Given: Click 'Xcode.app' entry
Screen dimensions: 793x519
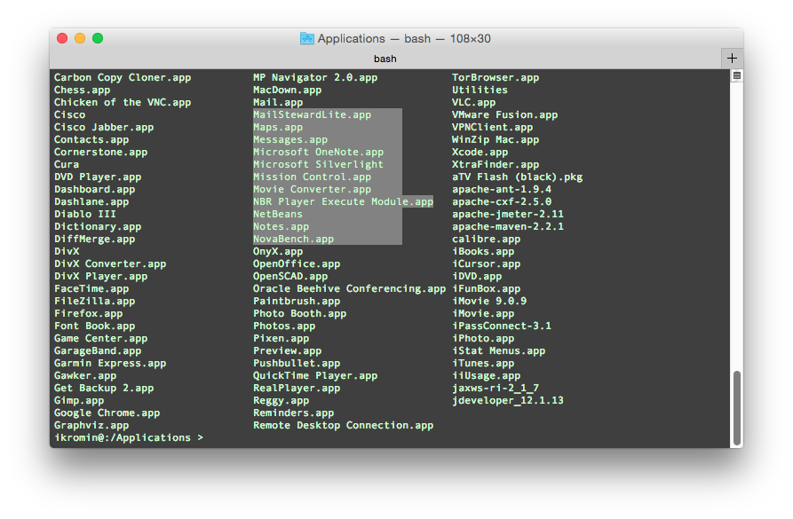Looking at the screenshot, I should click(x=480, y=152).
